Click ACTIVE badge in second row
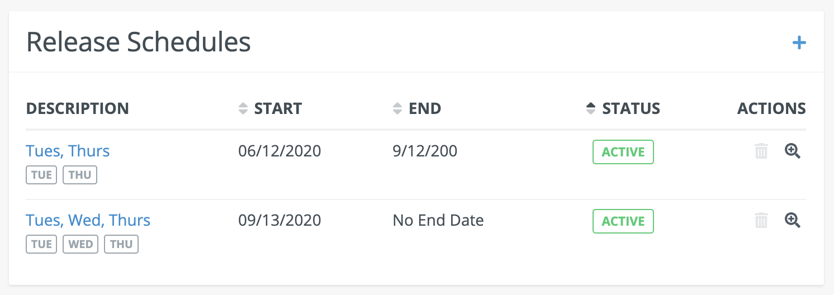834x295 pixels. [623, 221]
